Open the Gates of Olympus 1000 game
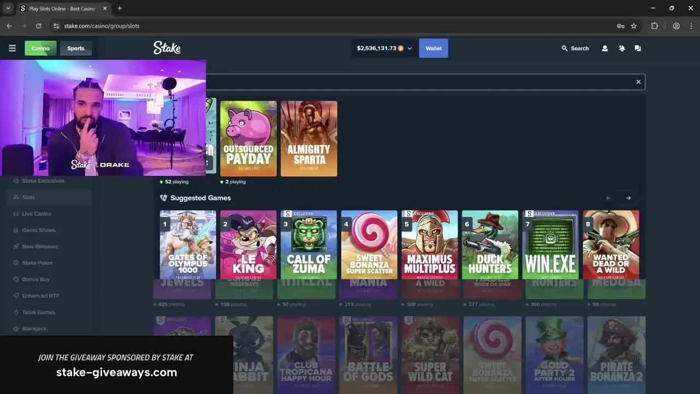This screenshot has height=394, width=700. pos(188,245)
